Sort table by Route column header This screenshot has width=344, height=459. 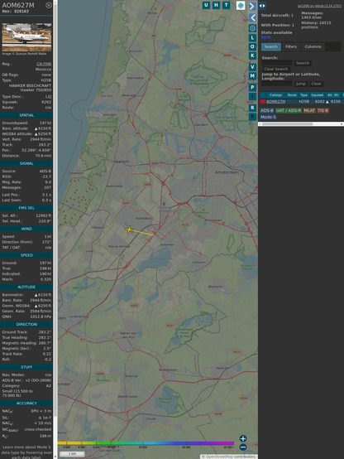(292, 94)
